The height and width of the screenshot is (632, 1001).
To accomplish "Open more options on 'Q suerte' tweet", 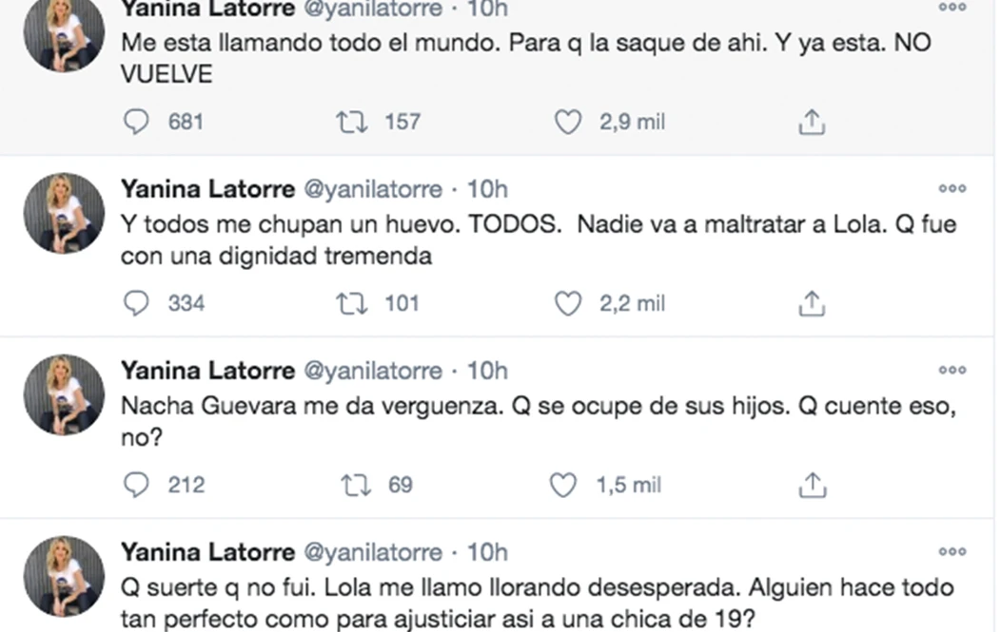I will pos(952,552).
